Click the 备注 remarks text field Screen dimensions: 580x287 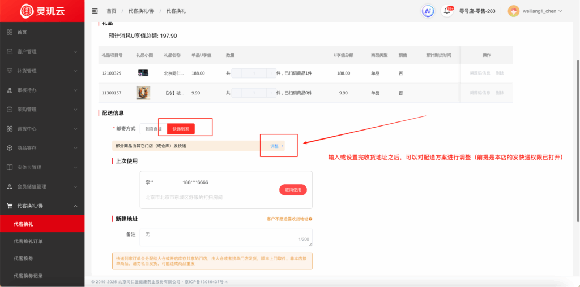click(x=225, y=237)
